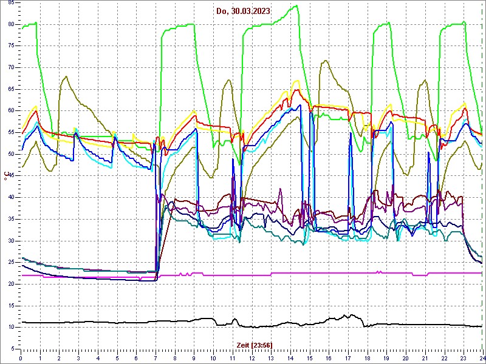Click hour 3 on the time axis
Screen dimensions: 486x364
pos(78,357)
